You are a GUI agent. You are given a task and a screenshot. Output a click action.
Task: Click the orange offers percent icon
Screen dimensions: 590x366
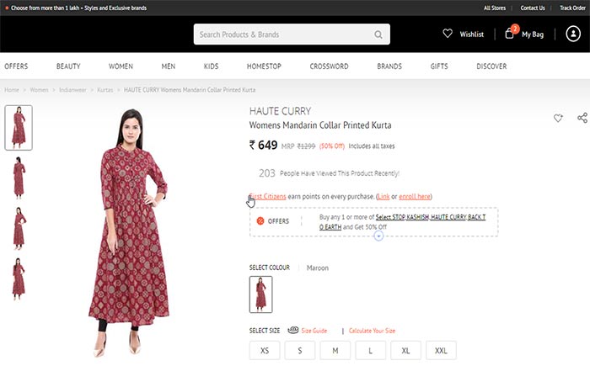click(260, 221)
